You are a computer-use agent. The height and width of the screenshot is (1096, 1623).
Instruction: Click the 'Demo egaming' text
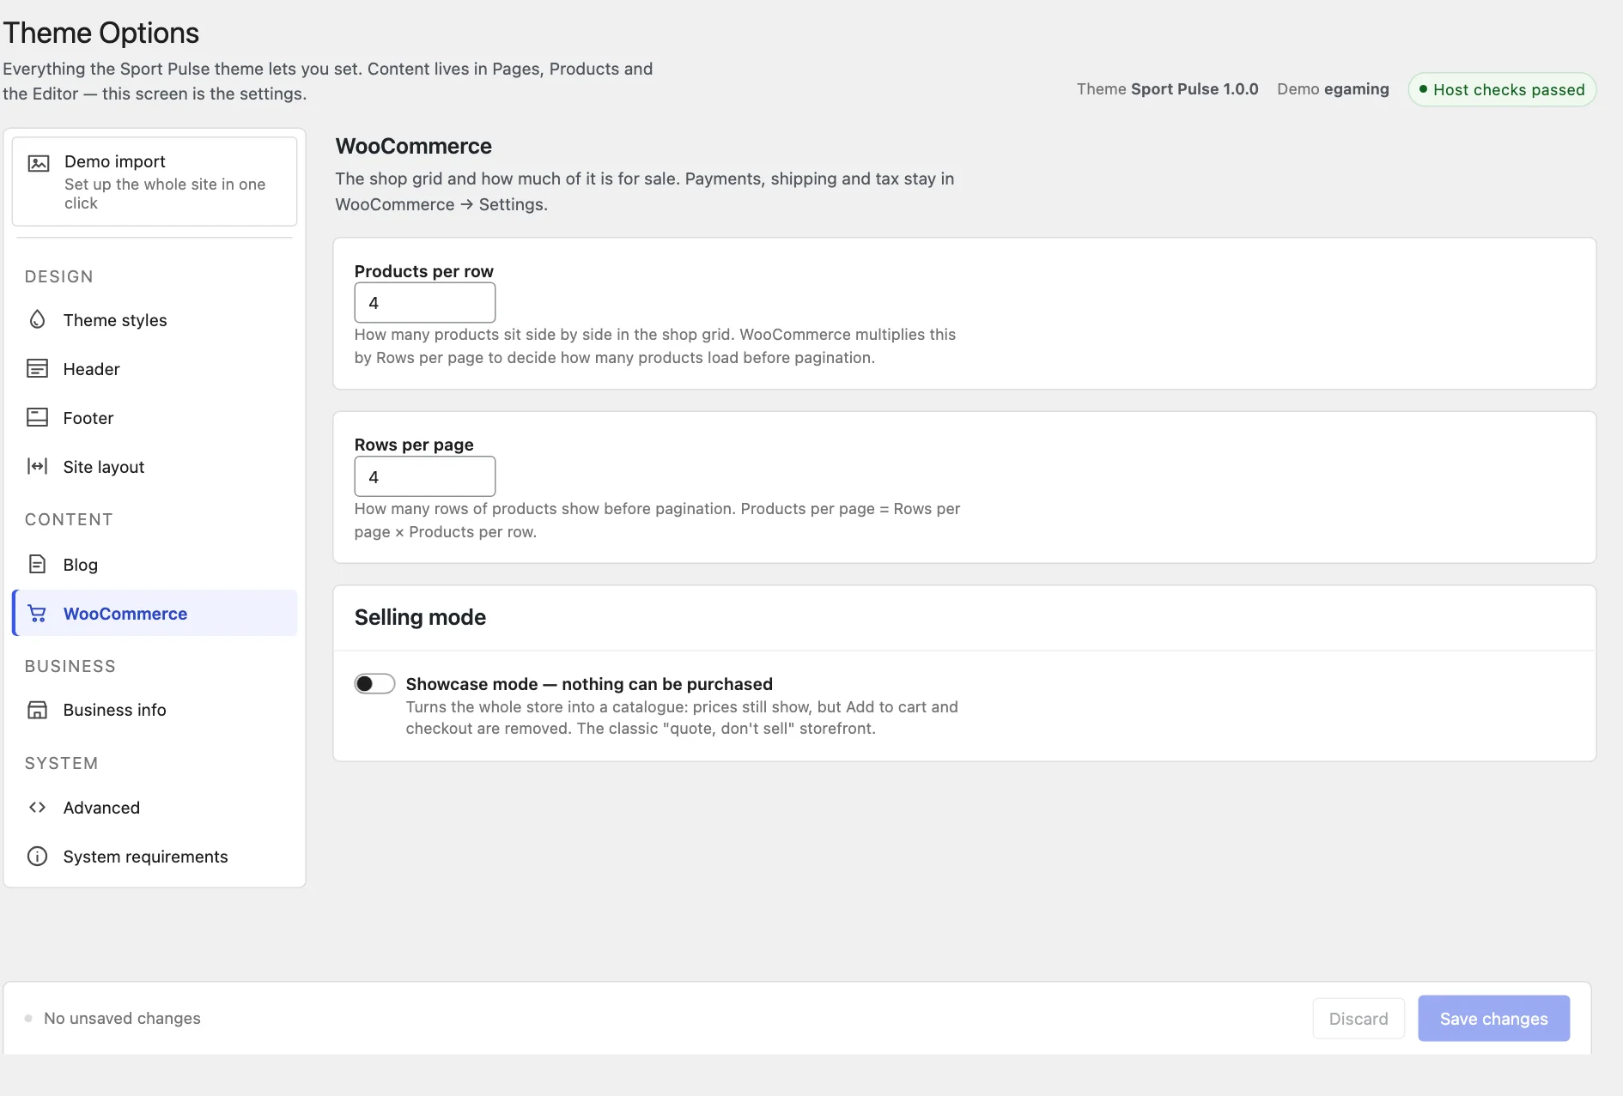click(x=1333, y=89)
